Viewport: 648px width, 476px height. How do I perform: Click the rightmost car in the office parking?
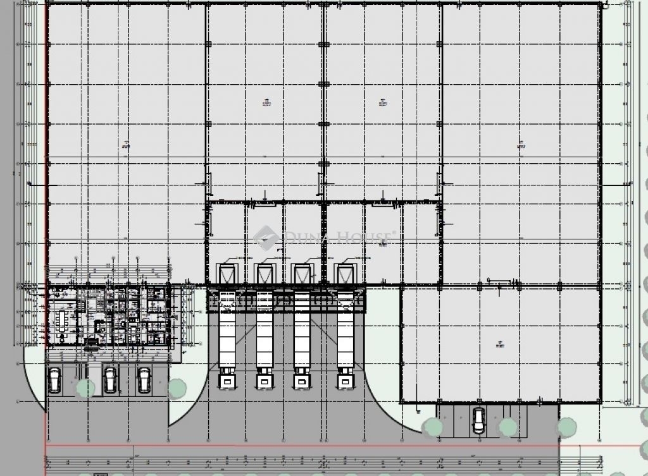144,380
